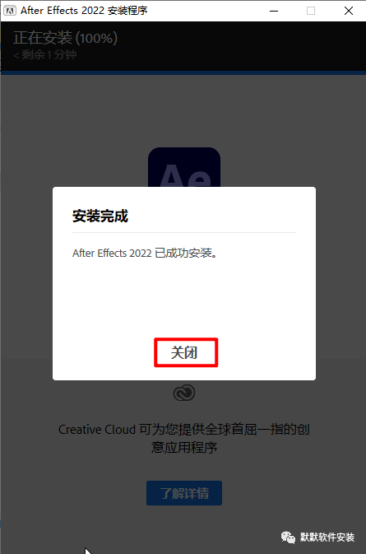Click the 正在安装 (100%) heading
Image resolution: width=366 pixels, height=554 pixels.
tap(65, 38)
